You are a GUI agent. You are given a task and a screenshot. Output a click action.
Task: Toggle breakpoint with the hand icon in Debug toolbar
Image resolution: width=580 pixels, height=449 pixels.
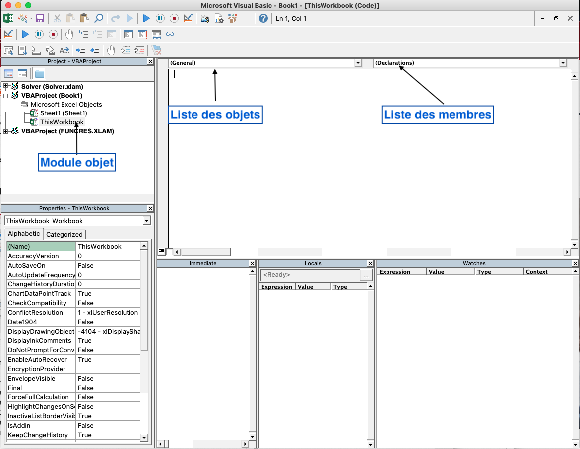click(69, 34)
